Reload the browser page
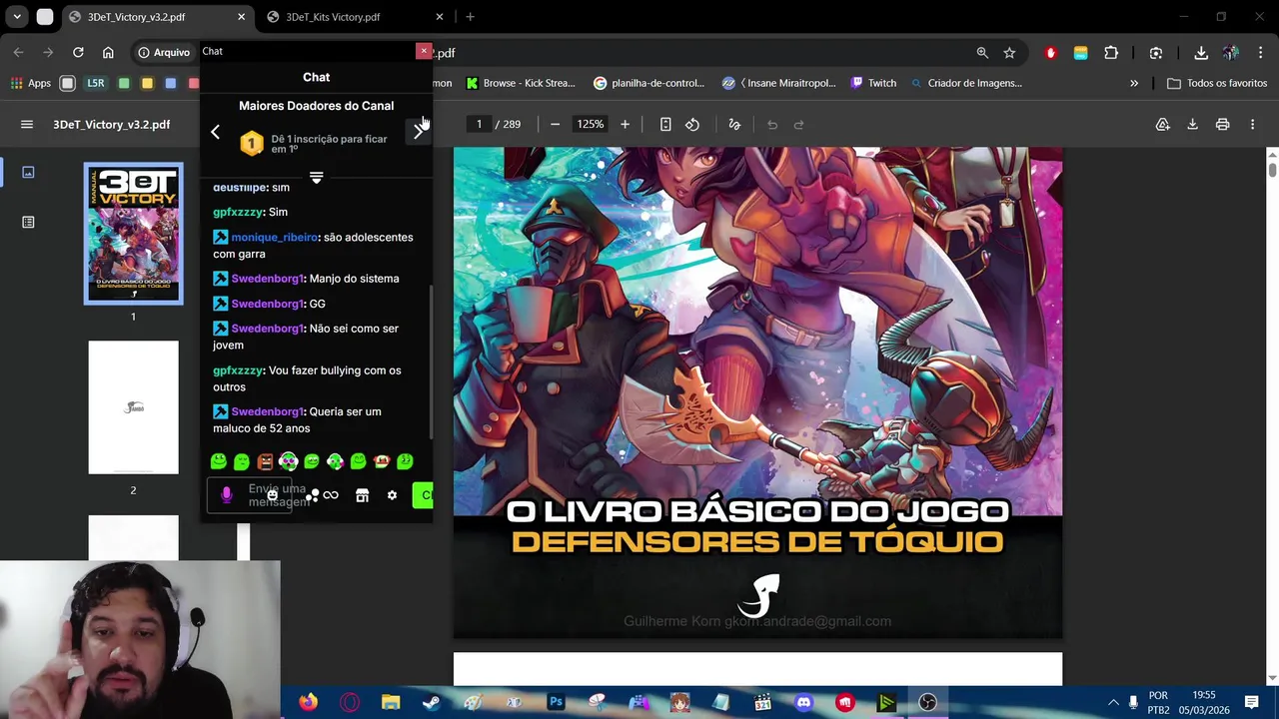Viewport: 1279px width, 719px height. (x=78, y=52)
